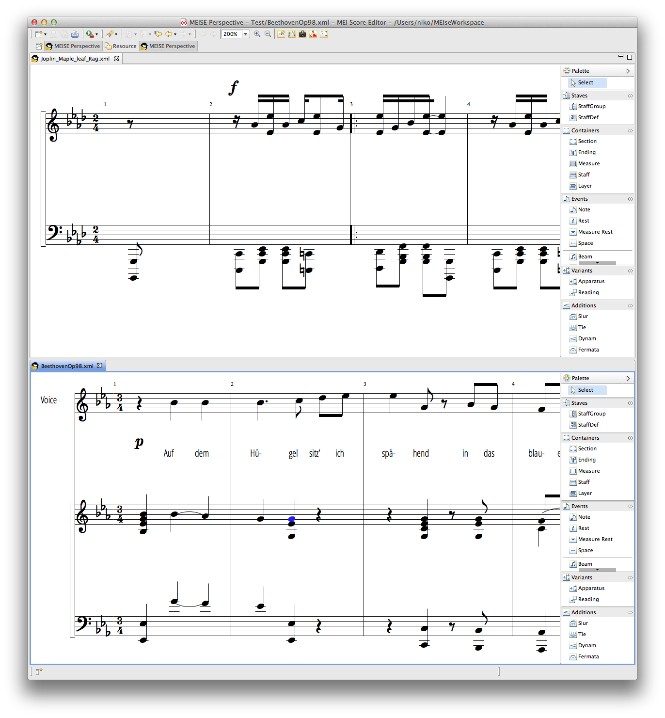Open the Open Perspective icon
This screenshot has width=665, height=718.
coord(39,46)
